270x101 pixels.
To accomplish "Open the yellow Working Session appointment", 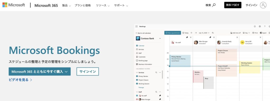I will click(250, 67).
